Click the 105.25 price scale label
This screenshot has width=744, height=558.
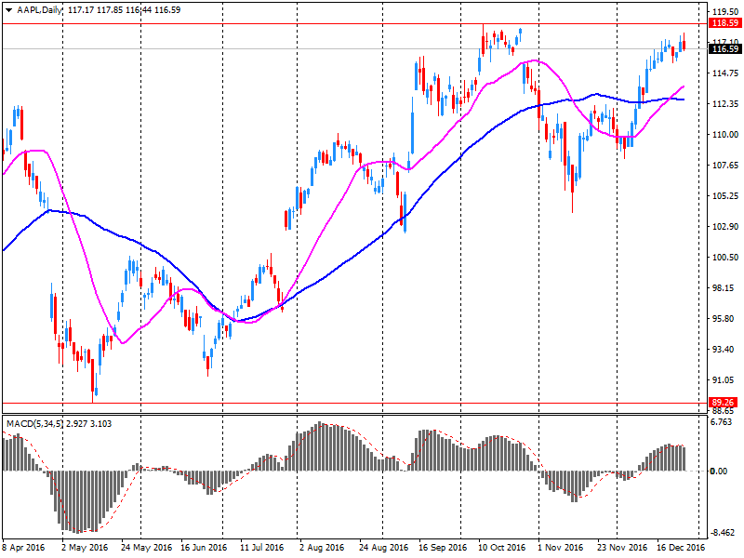pyautogui.click(x=724, y=196)
